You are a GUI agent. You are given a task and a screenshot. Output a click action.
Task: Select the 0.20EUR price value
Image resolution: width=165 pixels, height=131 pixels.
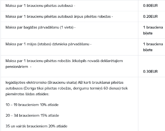[x=150, y=16]
